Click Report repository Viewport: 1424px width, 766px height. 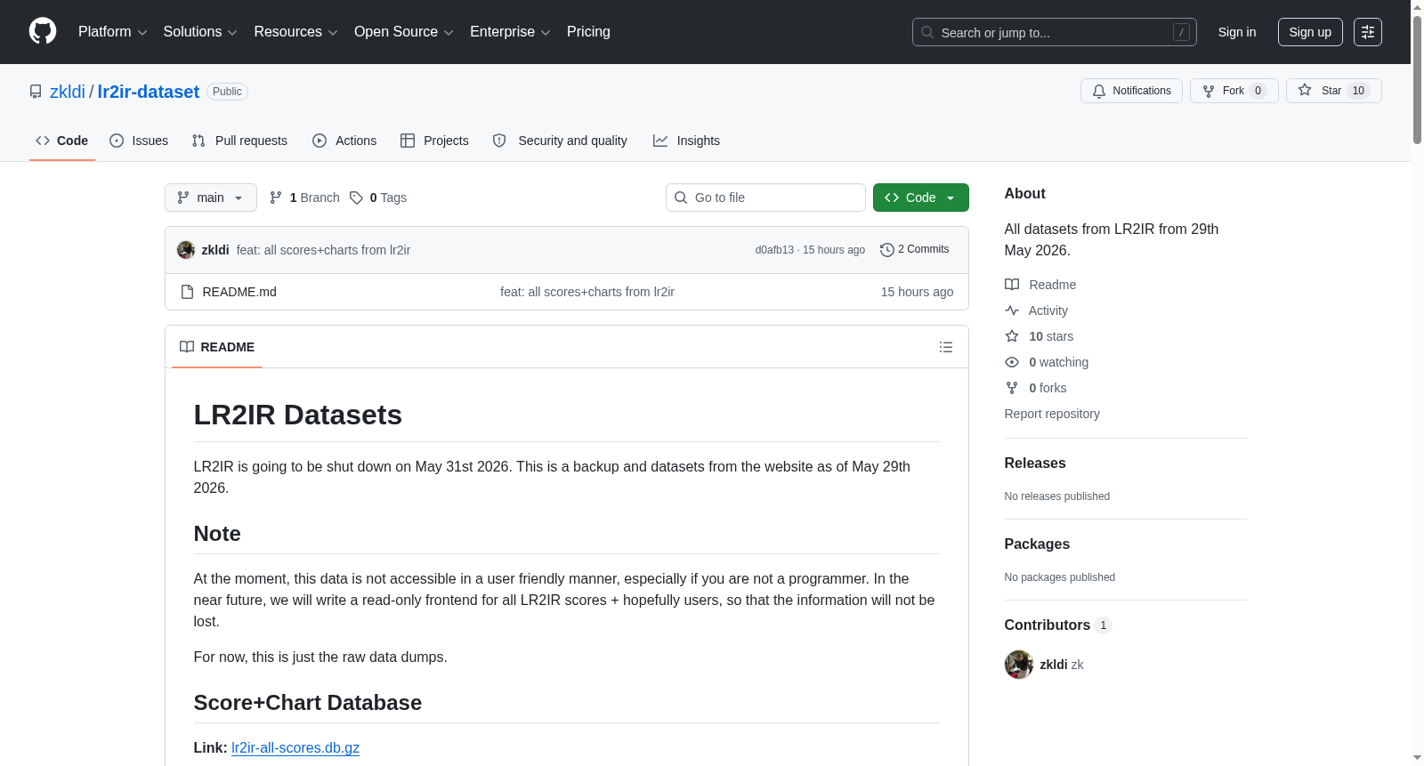(1052, 414)
